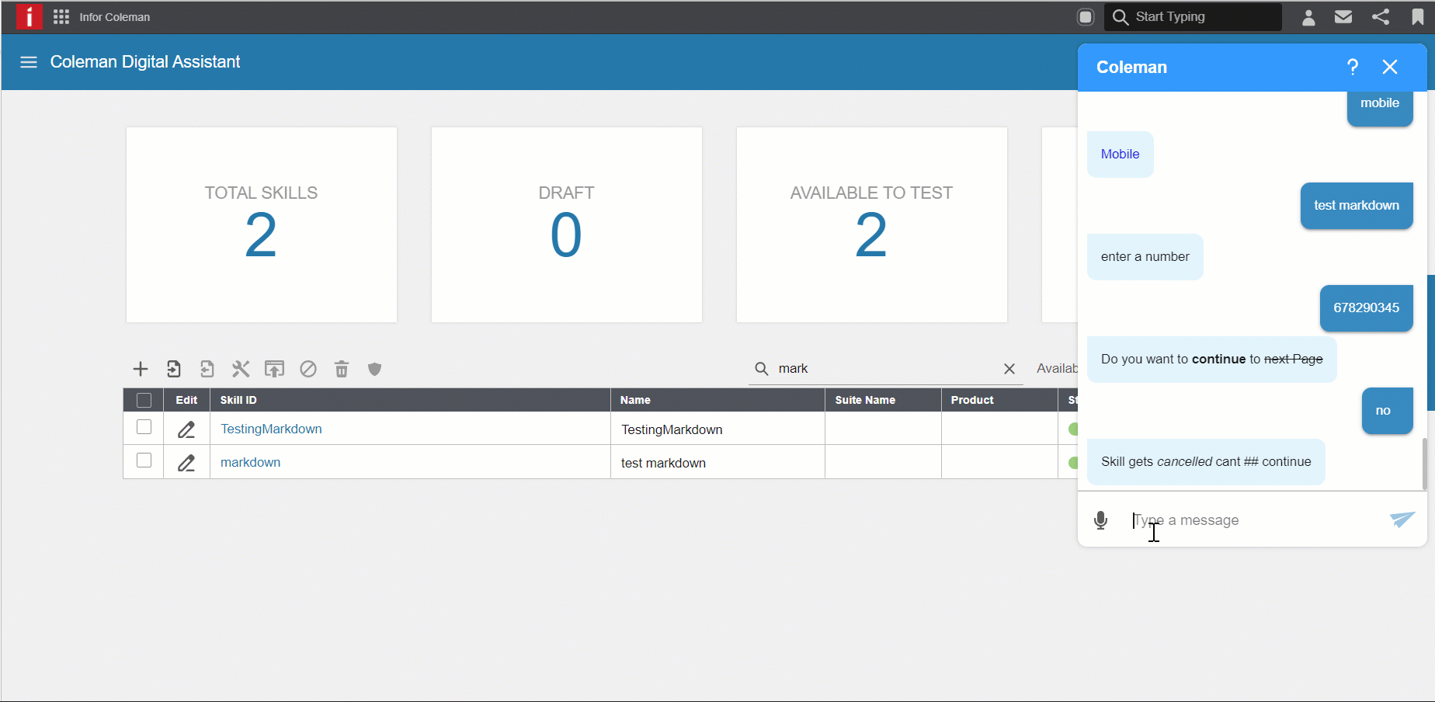Click the search magnifier in skills filter
Viewport: 1435px width, 702px height.
tap(762, 369)
